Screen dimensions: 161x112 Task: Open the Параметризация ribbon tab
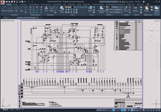click(x=34, y=4)
